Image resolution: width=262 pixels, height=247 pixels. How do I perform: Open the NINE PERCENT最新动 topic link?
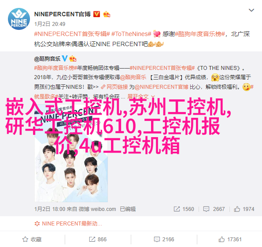pos(68,223)
